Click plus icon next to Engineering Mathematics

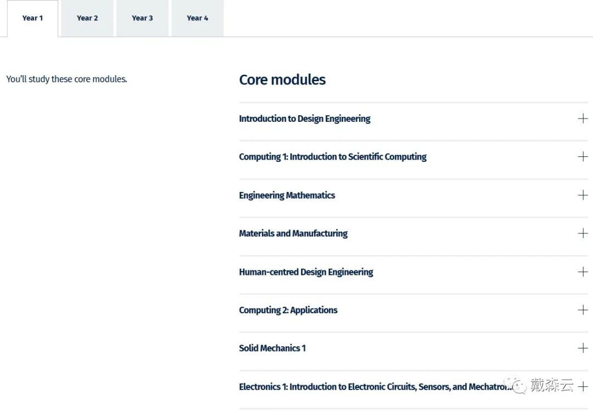pos(583,195)
